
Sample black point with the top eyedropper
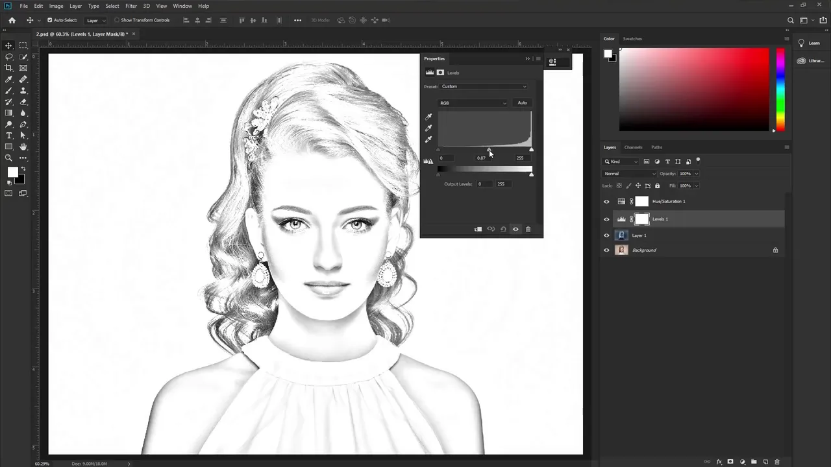428,117
